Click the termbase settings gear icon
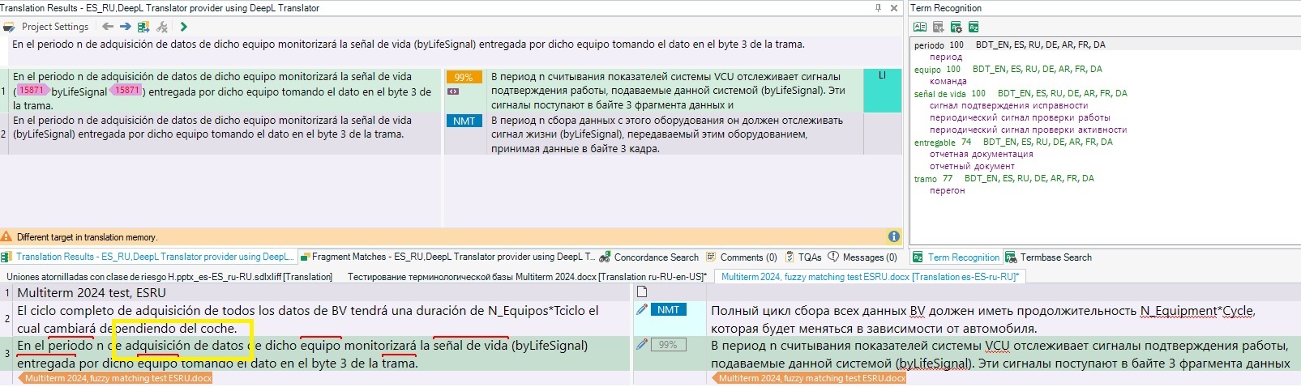The image size is (1301, 387). coord(956,27)
